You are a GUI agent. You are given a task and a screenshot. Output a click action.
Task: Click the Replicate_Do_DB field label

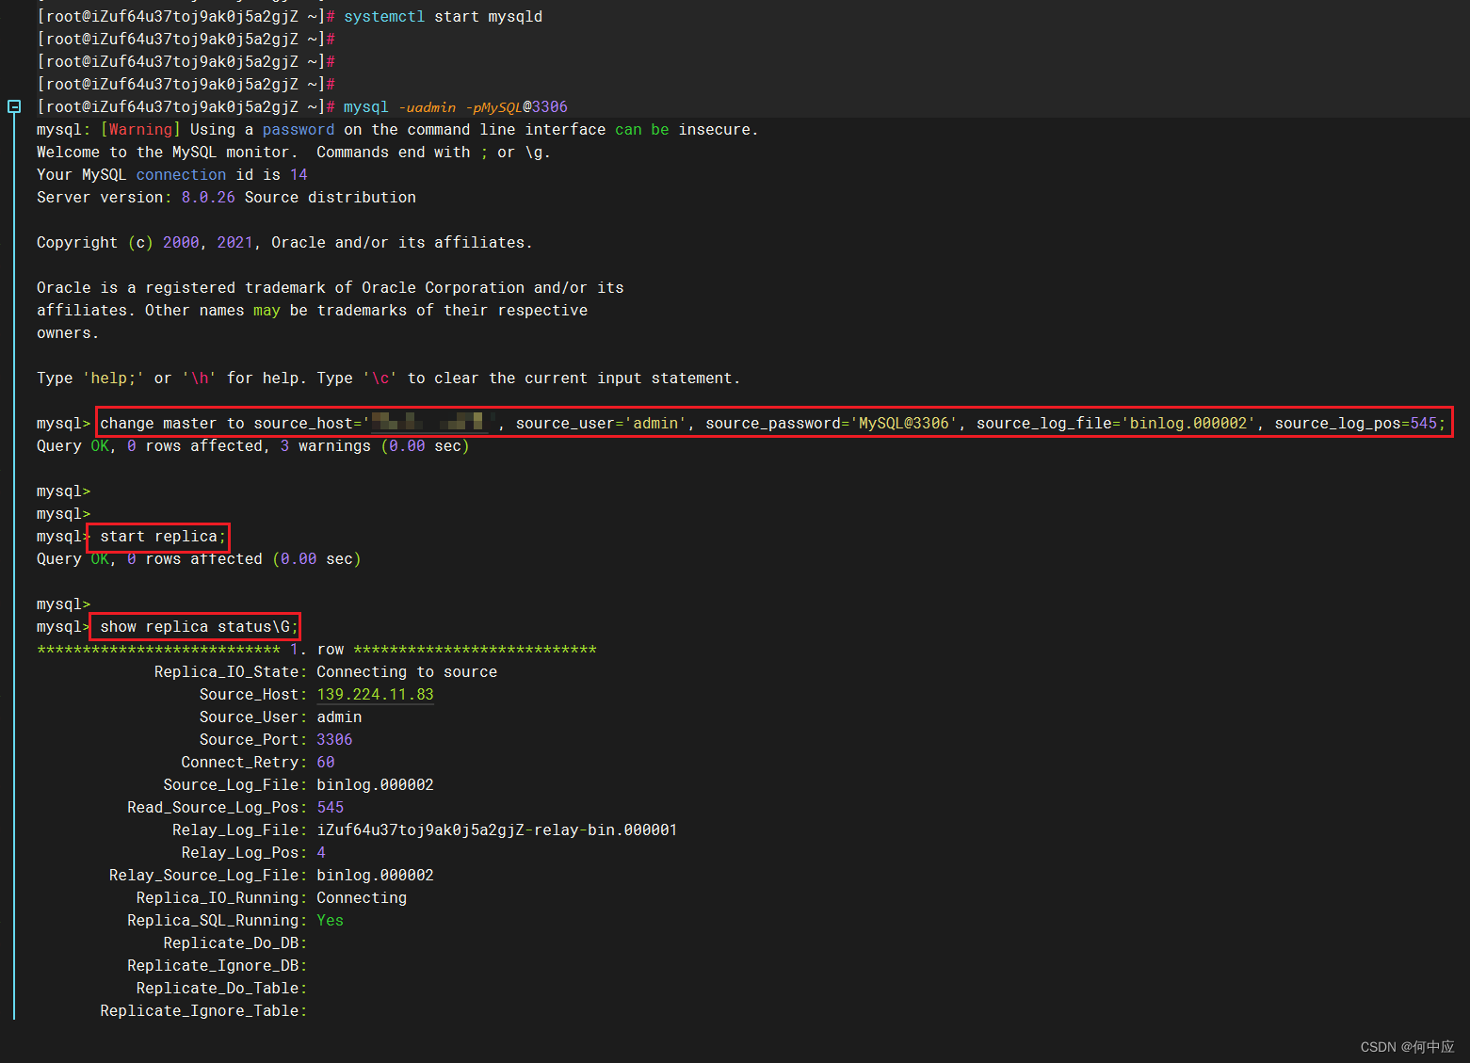point(235,943)
